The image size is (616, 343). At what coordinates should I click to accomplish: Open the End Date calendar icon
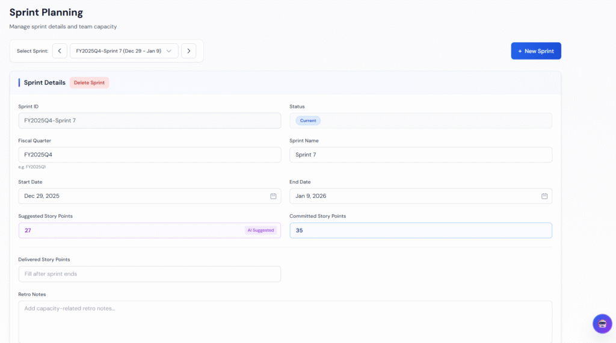point(544,196)
